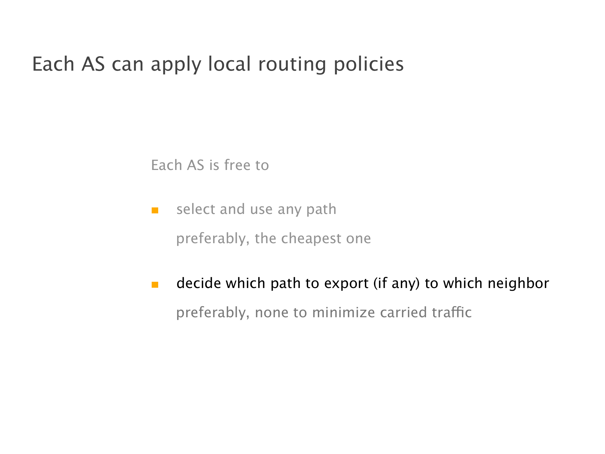Click the highlighted line starting 'decide which path to export'
Image resolution: width=605 pixels, height=454 pixels.
click(362, 283)
